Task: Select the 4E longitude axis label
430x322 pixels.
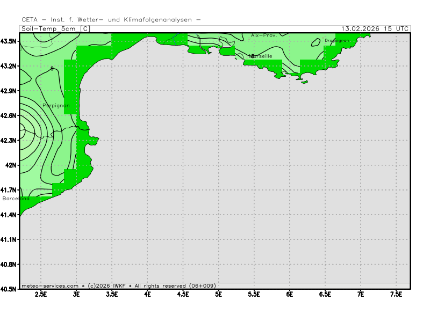Action: point(147,294)
